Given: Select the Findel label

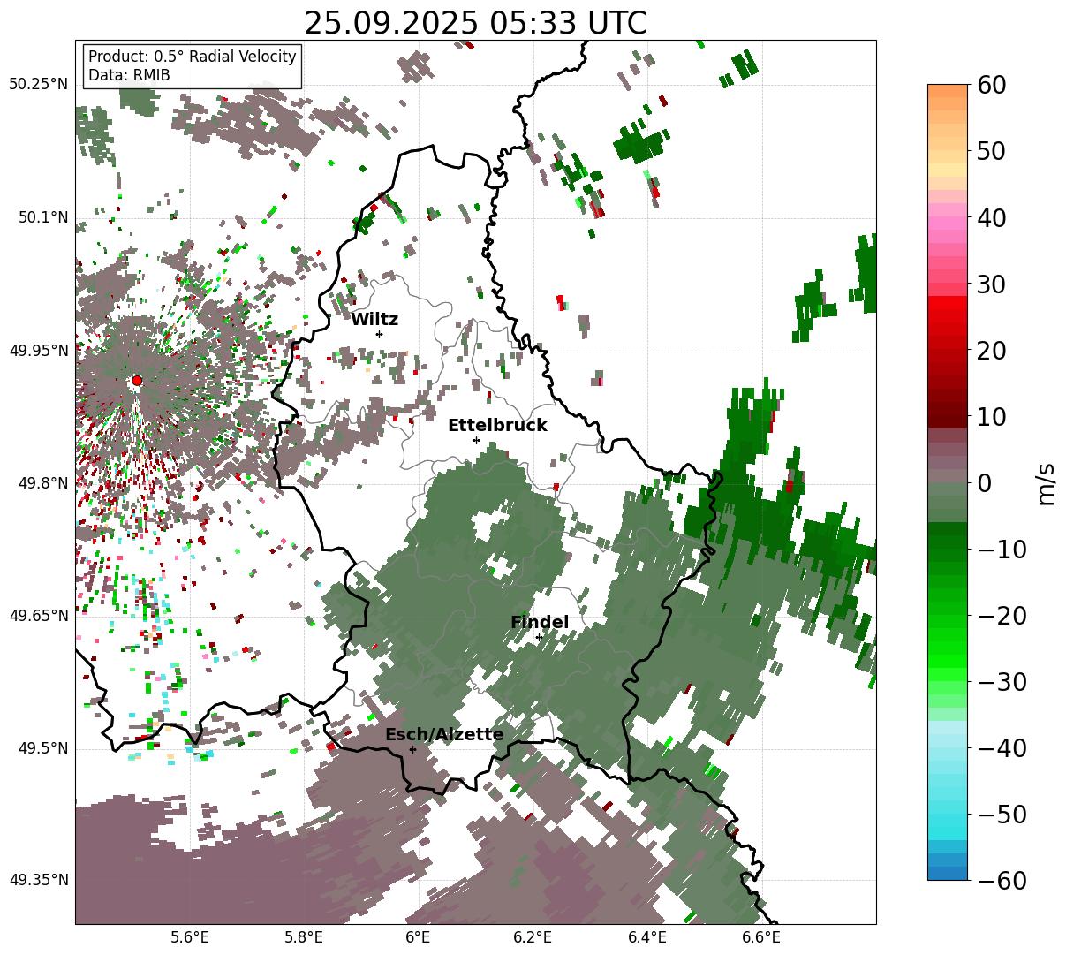Looking at the screenshot, I should [x=540, y=623].
